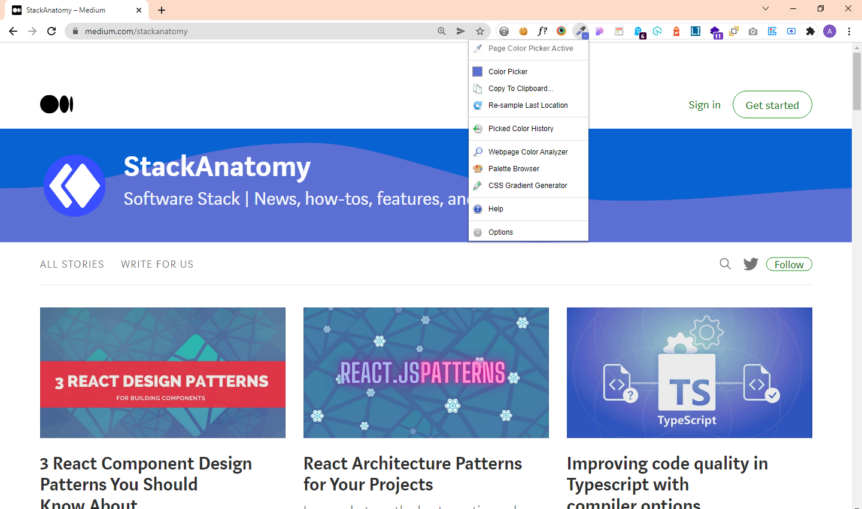Click the blue Color Picker swatch
The image size is (862, 509).
pos(478,72)
